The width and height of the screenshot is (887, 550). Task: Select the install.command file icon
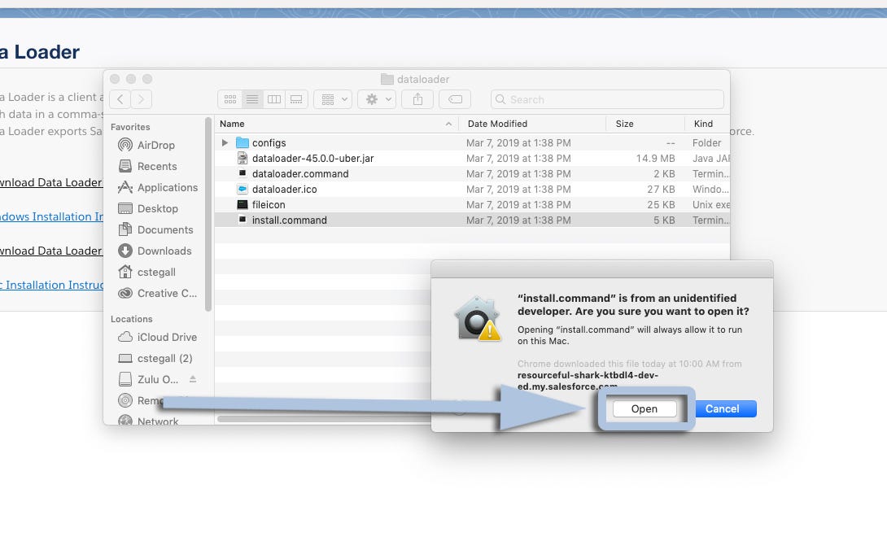coord(243,220)
